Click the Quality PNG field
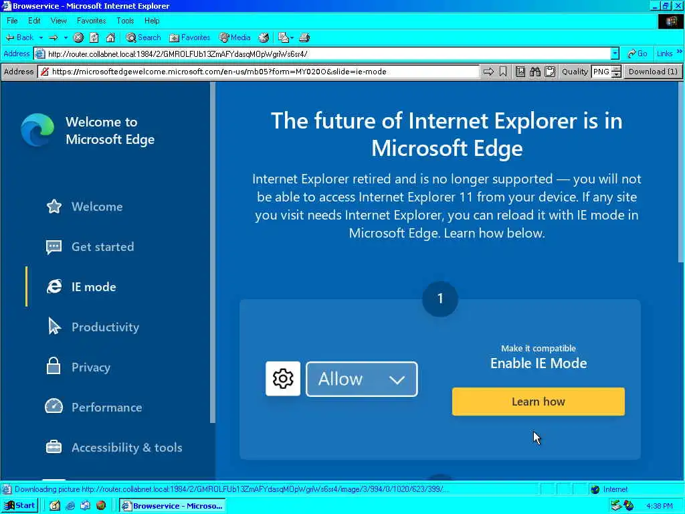This screenshot has height=514, width=685. tap(601, 72)
